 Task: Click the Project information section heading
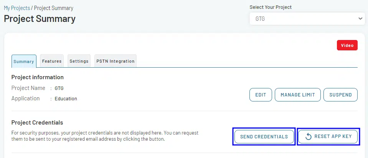click(38, 77)
